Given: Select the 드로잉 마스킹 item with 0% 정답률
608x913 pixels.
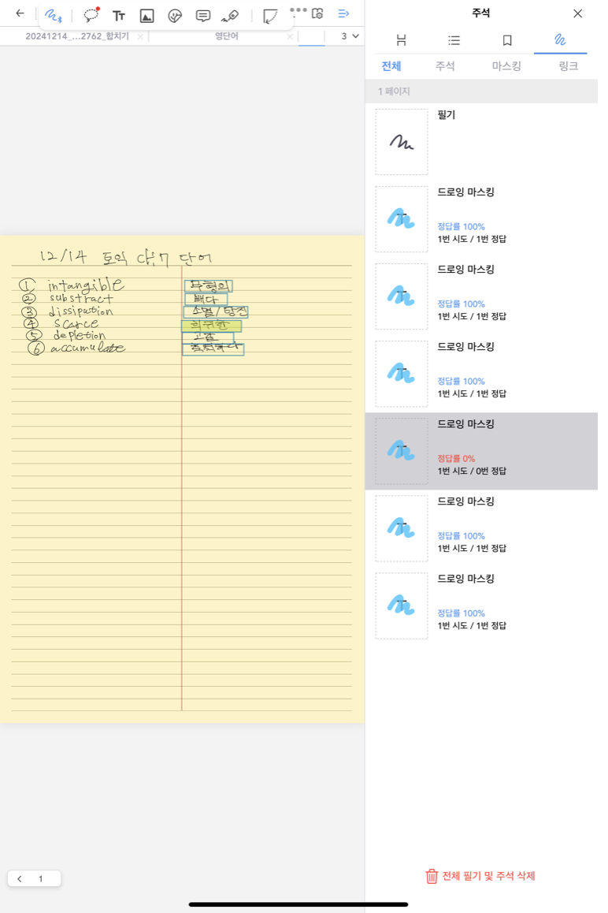Looking at the screenshot, I should pyautogui.click(x=481, y=451).
